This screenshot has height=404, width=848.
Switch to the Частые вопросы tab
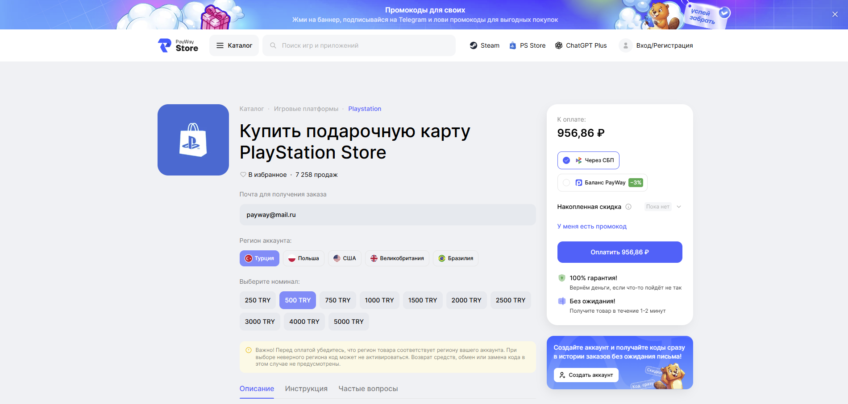pos(368,389)
